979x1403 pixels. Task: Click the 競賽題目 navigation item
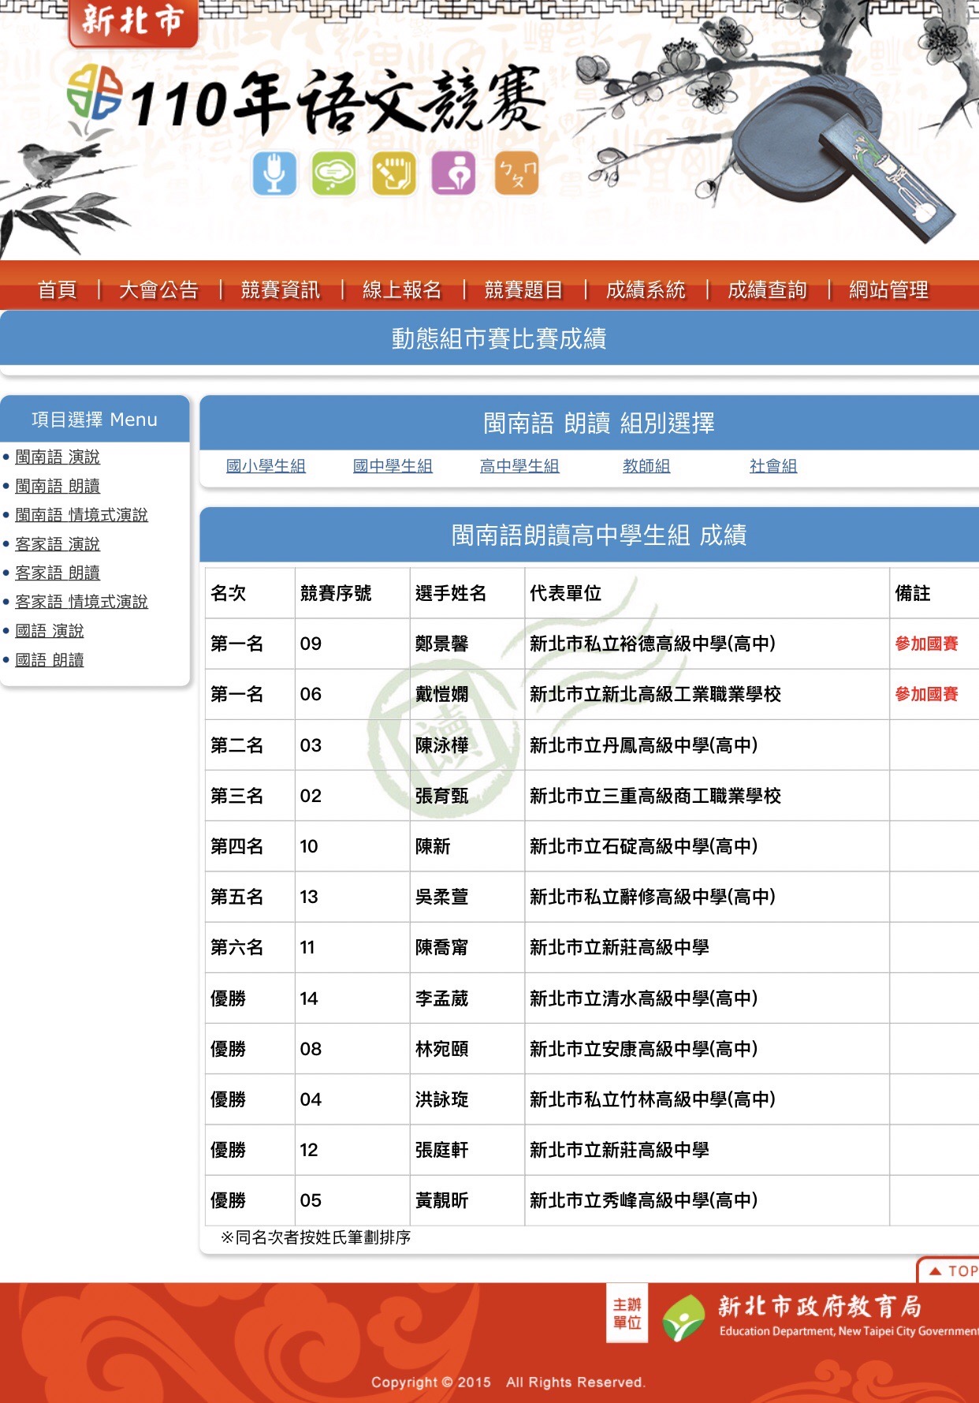(x=523, y=290)
